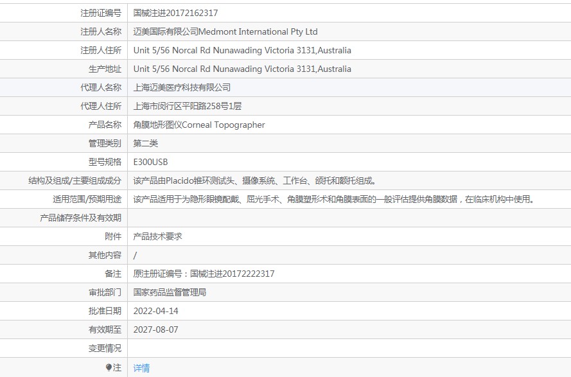Click the 批准日期 label

tap(105, 311)
